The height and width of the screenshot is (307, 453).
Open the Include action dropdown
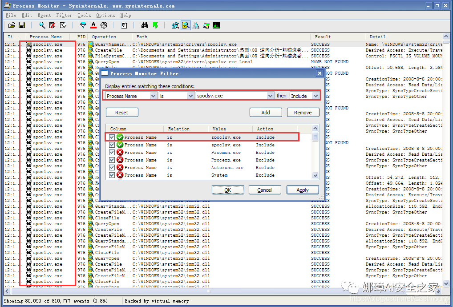coord(316,96)
